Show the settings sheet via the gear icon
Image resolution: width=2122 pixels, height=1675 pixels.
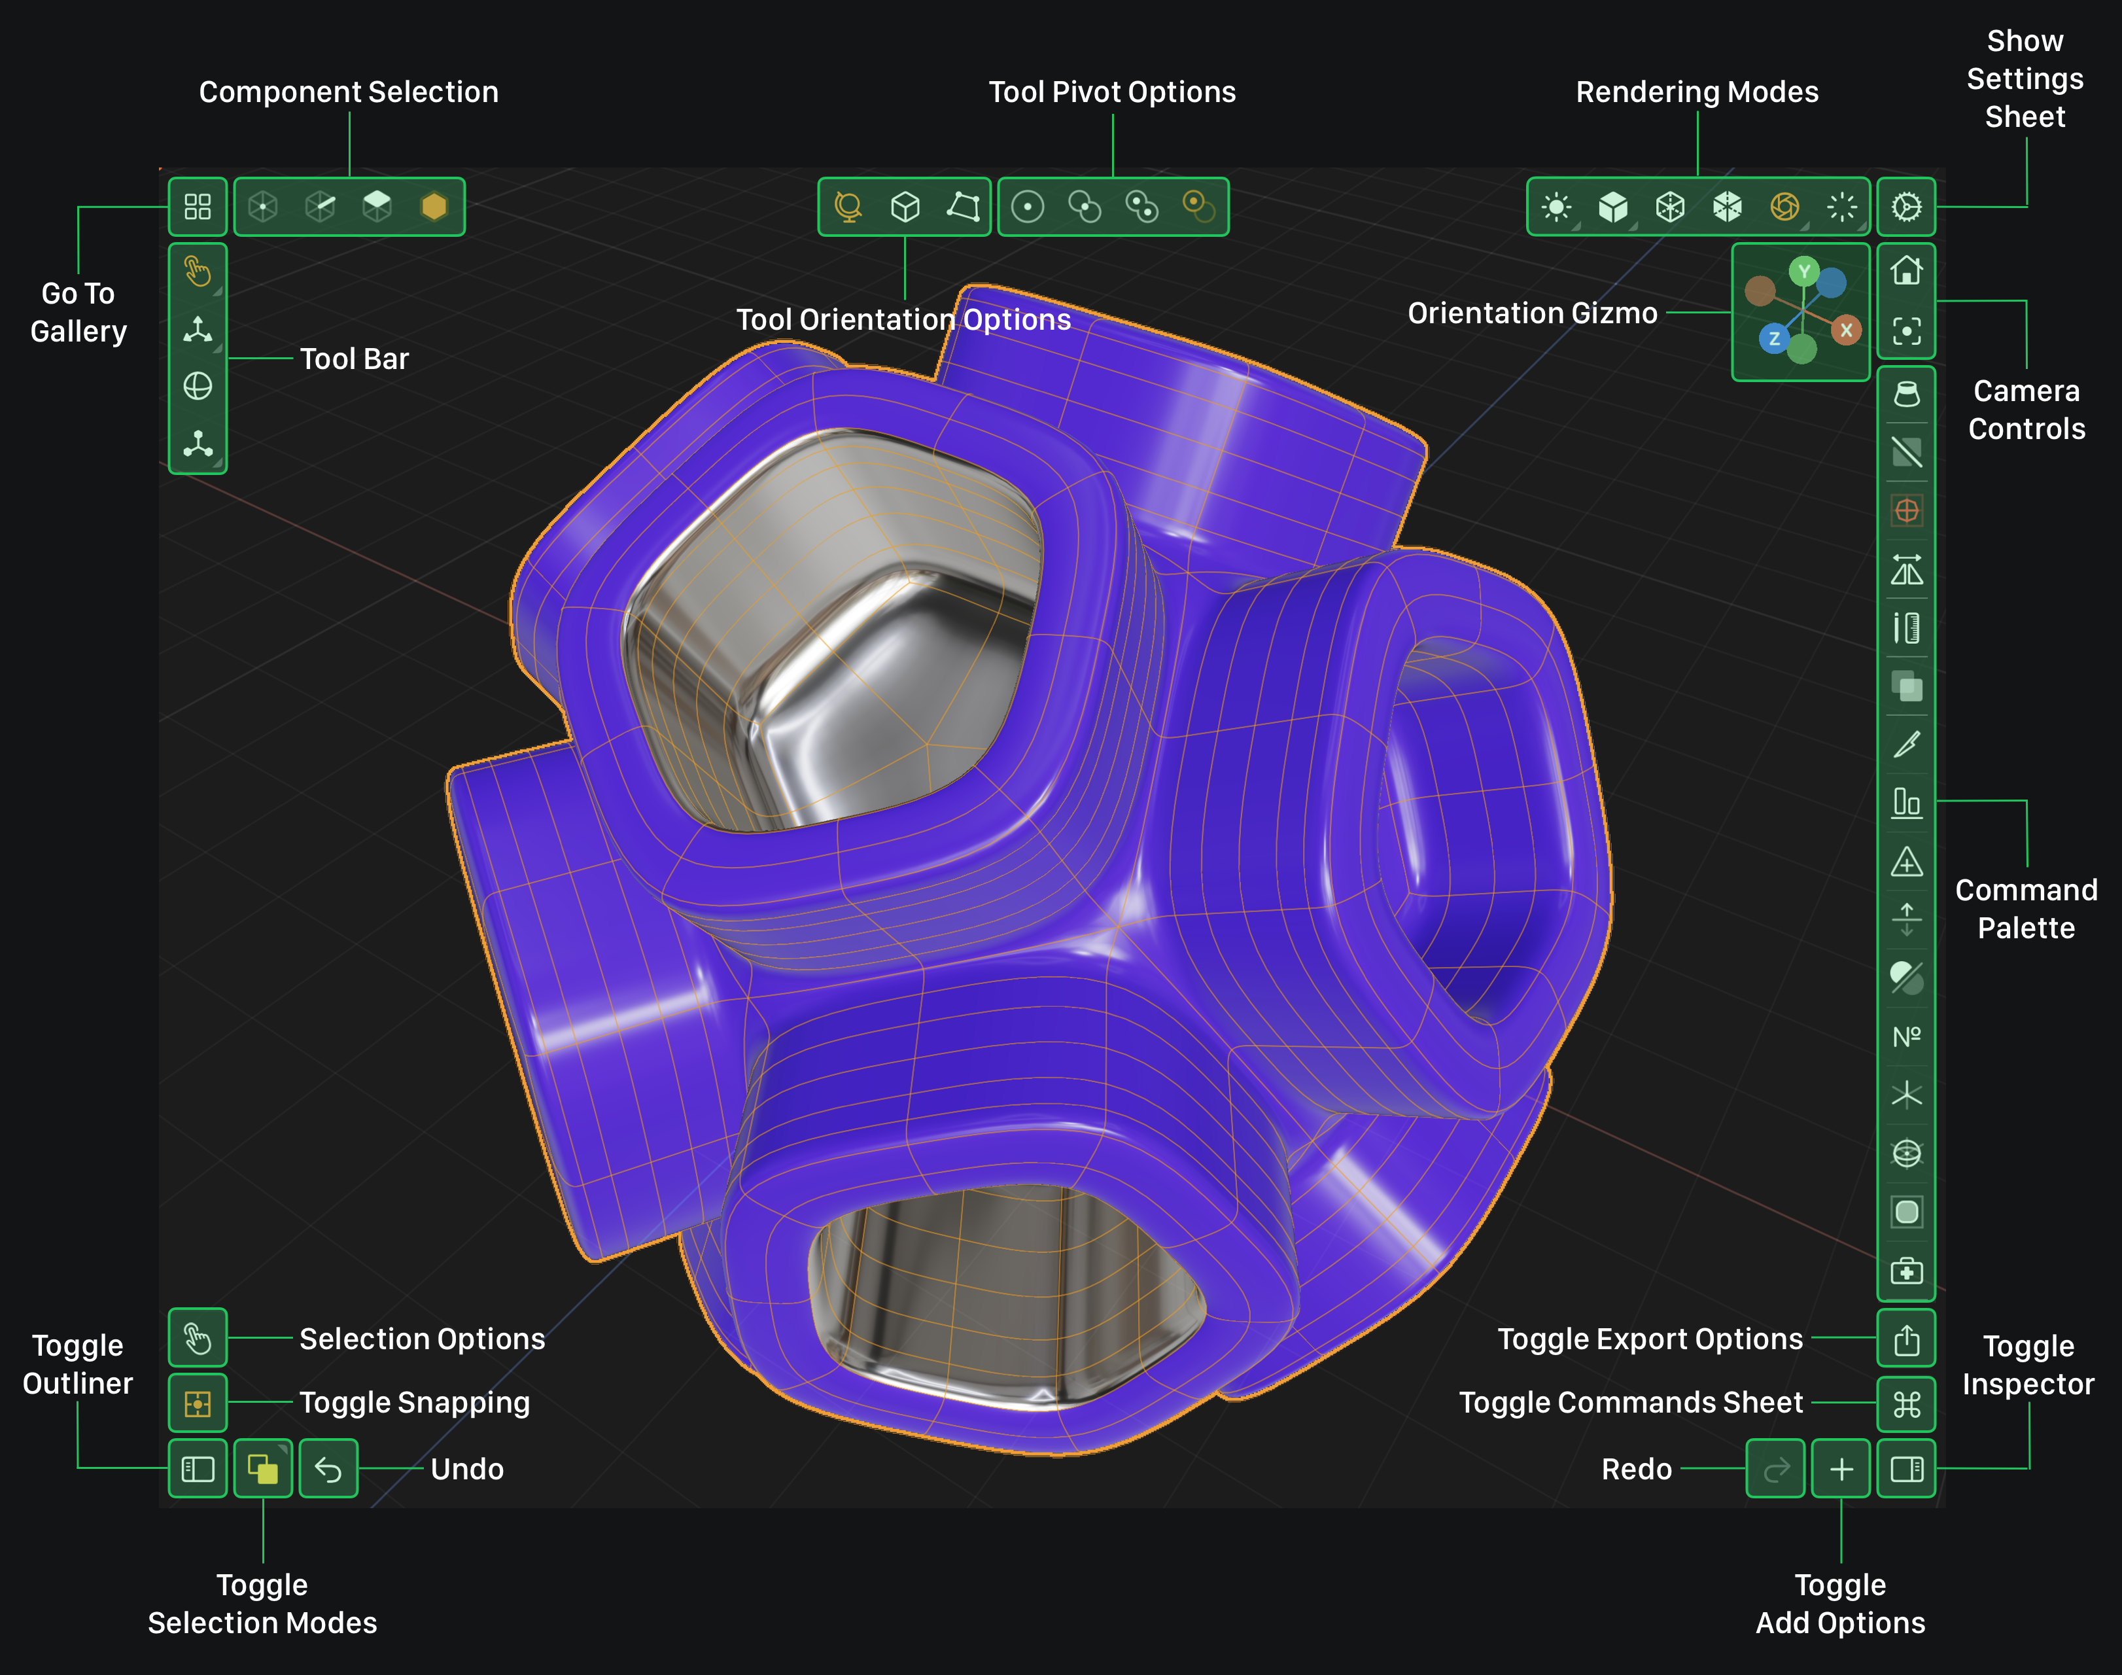(x=1906, y=207)
